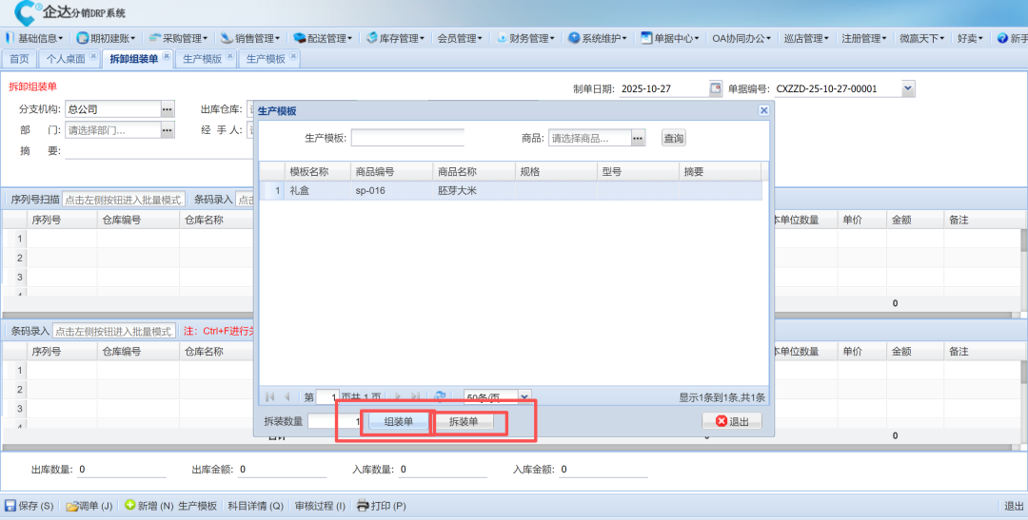1028x520 pixels.
Task: Open the 注册管理 menu
Action: point(864,39)
